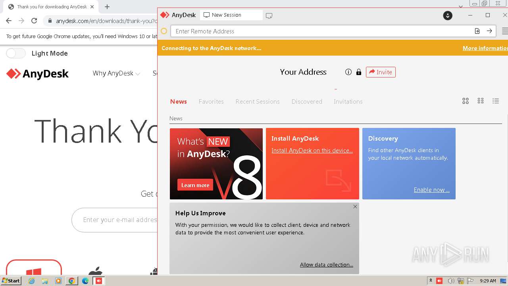Click Chrome's back arrow

(x=9, y=21)
